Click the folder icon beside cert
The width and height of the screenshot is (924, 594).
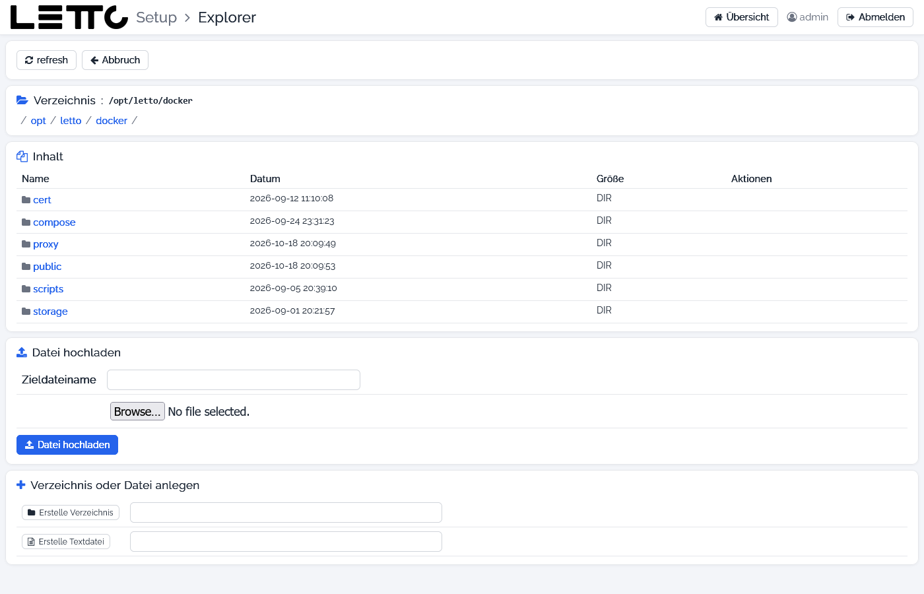coord(26,200)
